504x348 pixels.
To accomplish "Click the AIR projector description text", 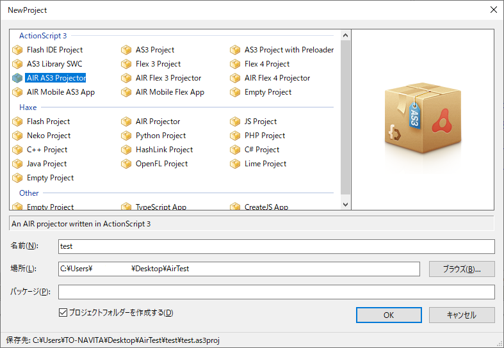I will pos(81,224).
